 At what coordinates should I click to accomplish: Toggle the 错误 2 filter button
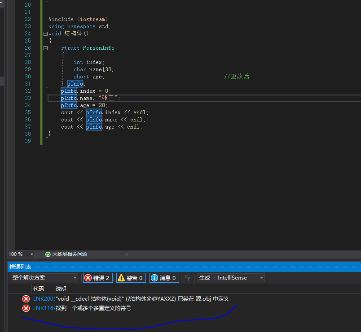click(97, 278)
